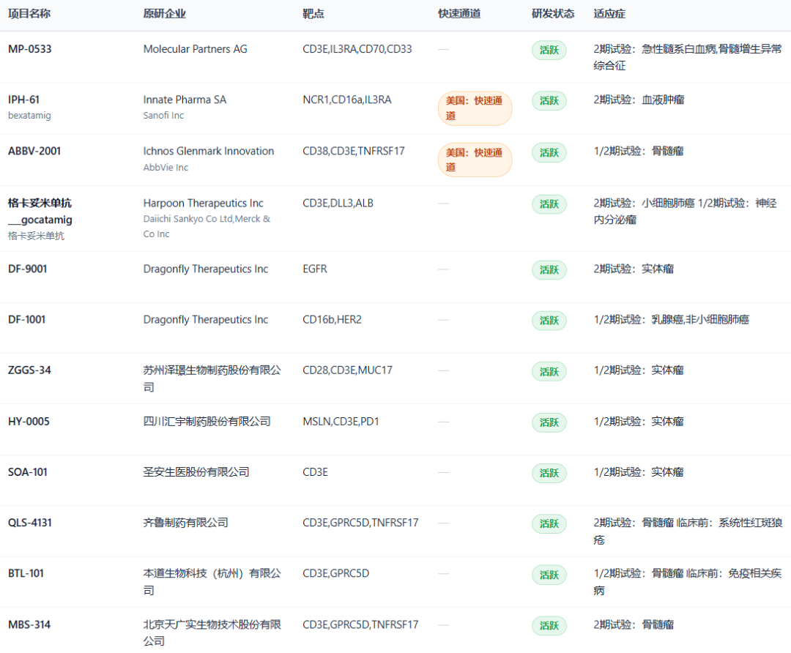Select Molecular Partners AG company name
This screenshot has height=653, width=791.
point(196,49)
